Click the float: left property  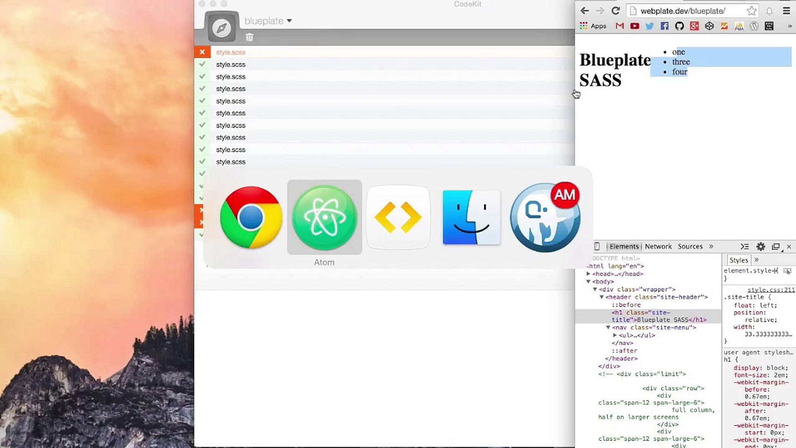click(755, 305)
